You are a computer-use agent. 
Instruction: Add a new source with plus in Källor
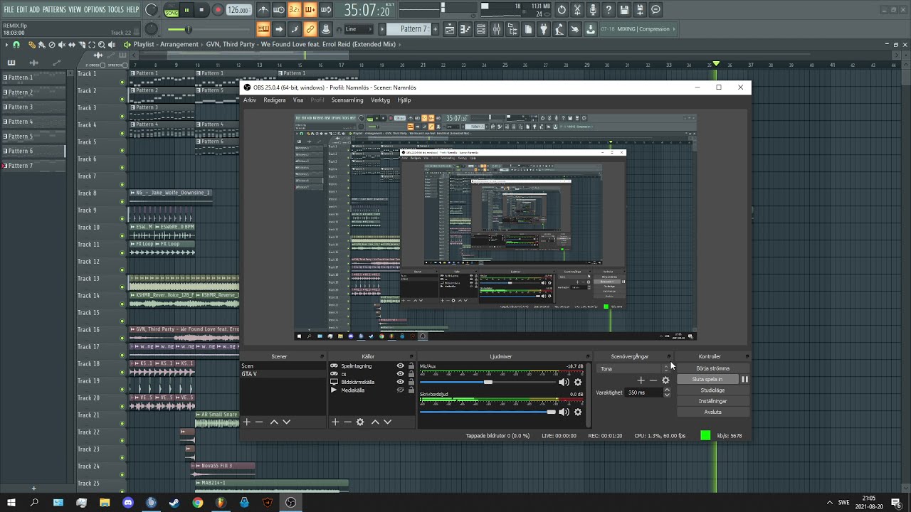click(335, 422)
